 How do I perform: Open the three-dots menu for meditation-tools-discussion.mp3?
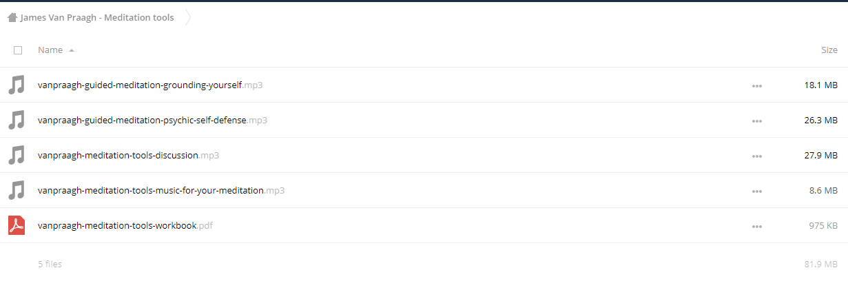[x=757, y=156]
